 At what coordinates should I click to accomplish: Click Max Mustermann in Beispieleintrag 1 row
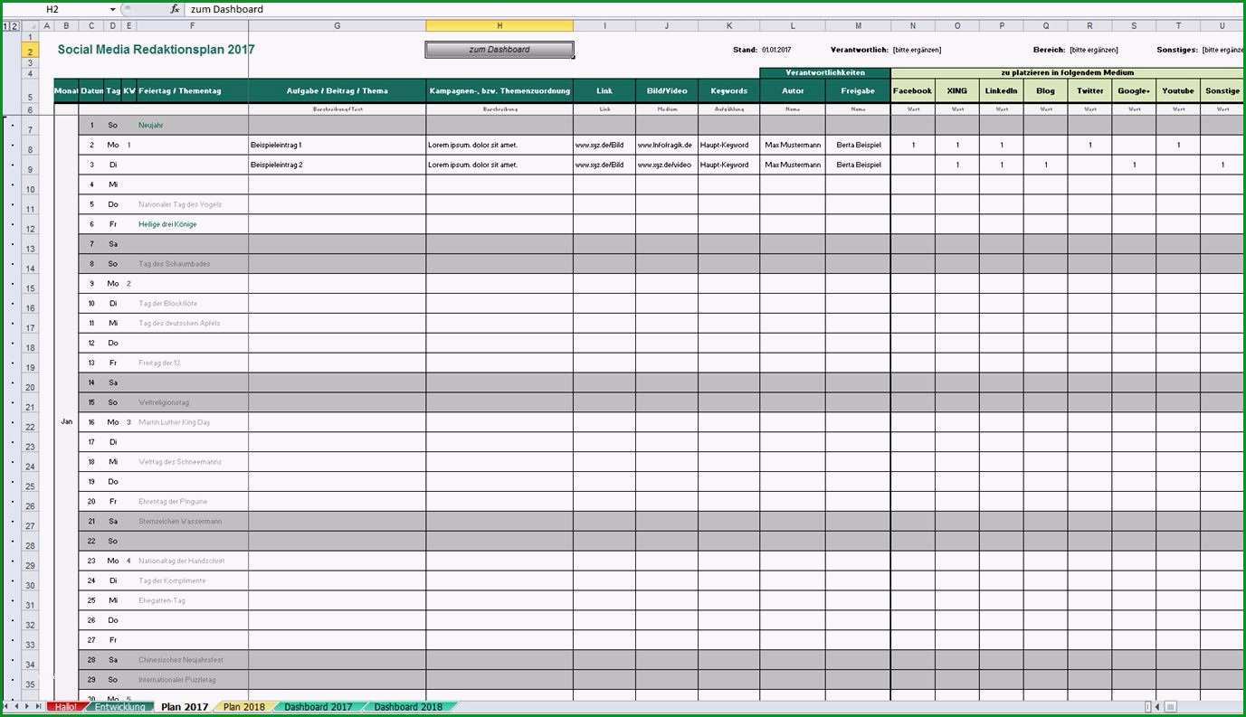click(793, 145)
